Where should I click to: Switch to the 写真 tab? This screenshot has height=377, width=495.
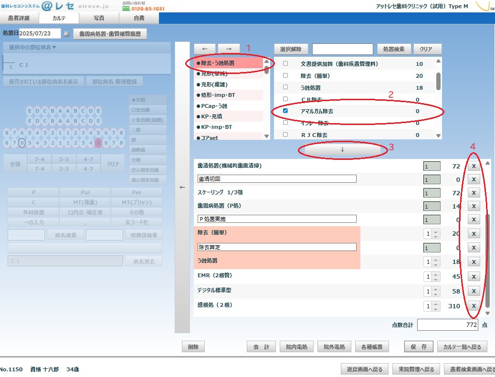click(99, 18)
